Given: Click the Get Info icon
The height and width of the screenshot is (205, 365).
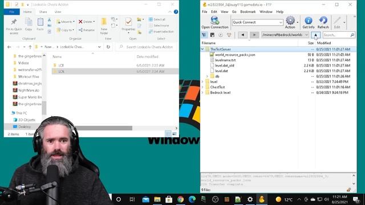Looking at the screenshot, I should [x=308, y=22].
